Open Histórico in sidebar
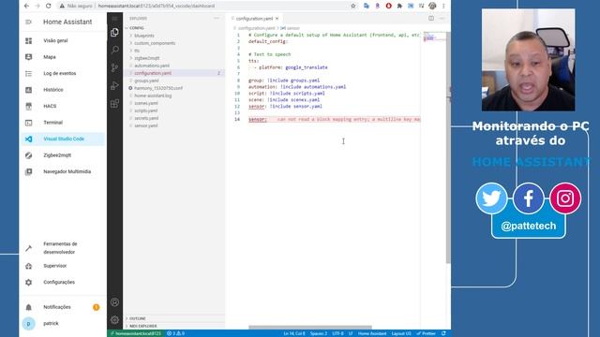600x337 pixels. [62, 90]
